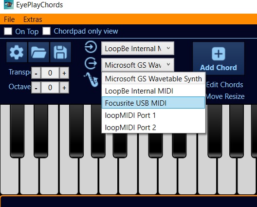Image resolution: width=257 pixels, height=207 pixels.
Task: Collapse the Microsoft GS Wavetable output dropdown
Action: (138, 65)
